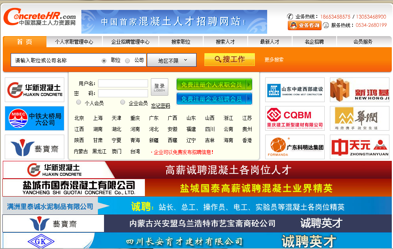
Task: Select the 公司 radio button
Action: (x=127, y=61)
